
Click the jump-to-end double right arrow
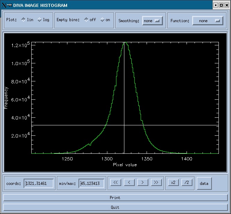pos(156,182)
